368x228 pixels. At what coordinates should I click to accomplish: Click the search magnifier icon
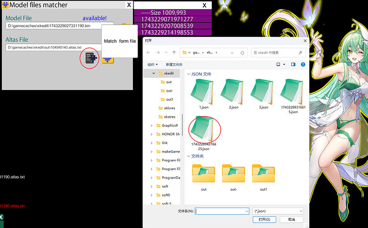tap(300, 53)
